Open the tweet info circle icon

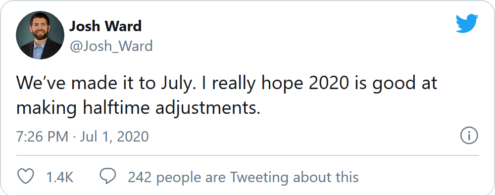pos(469,136)
